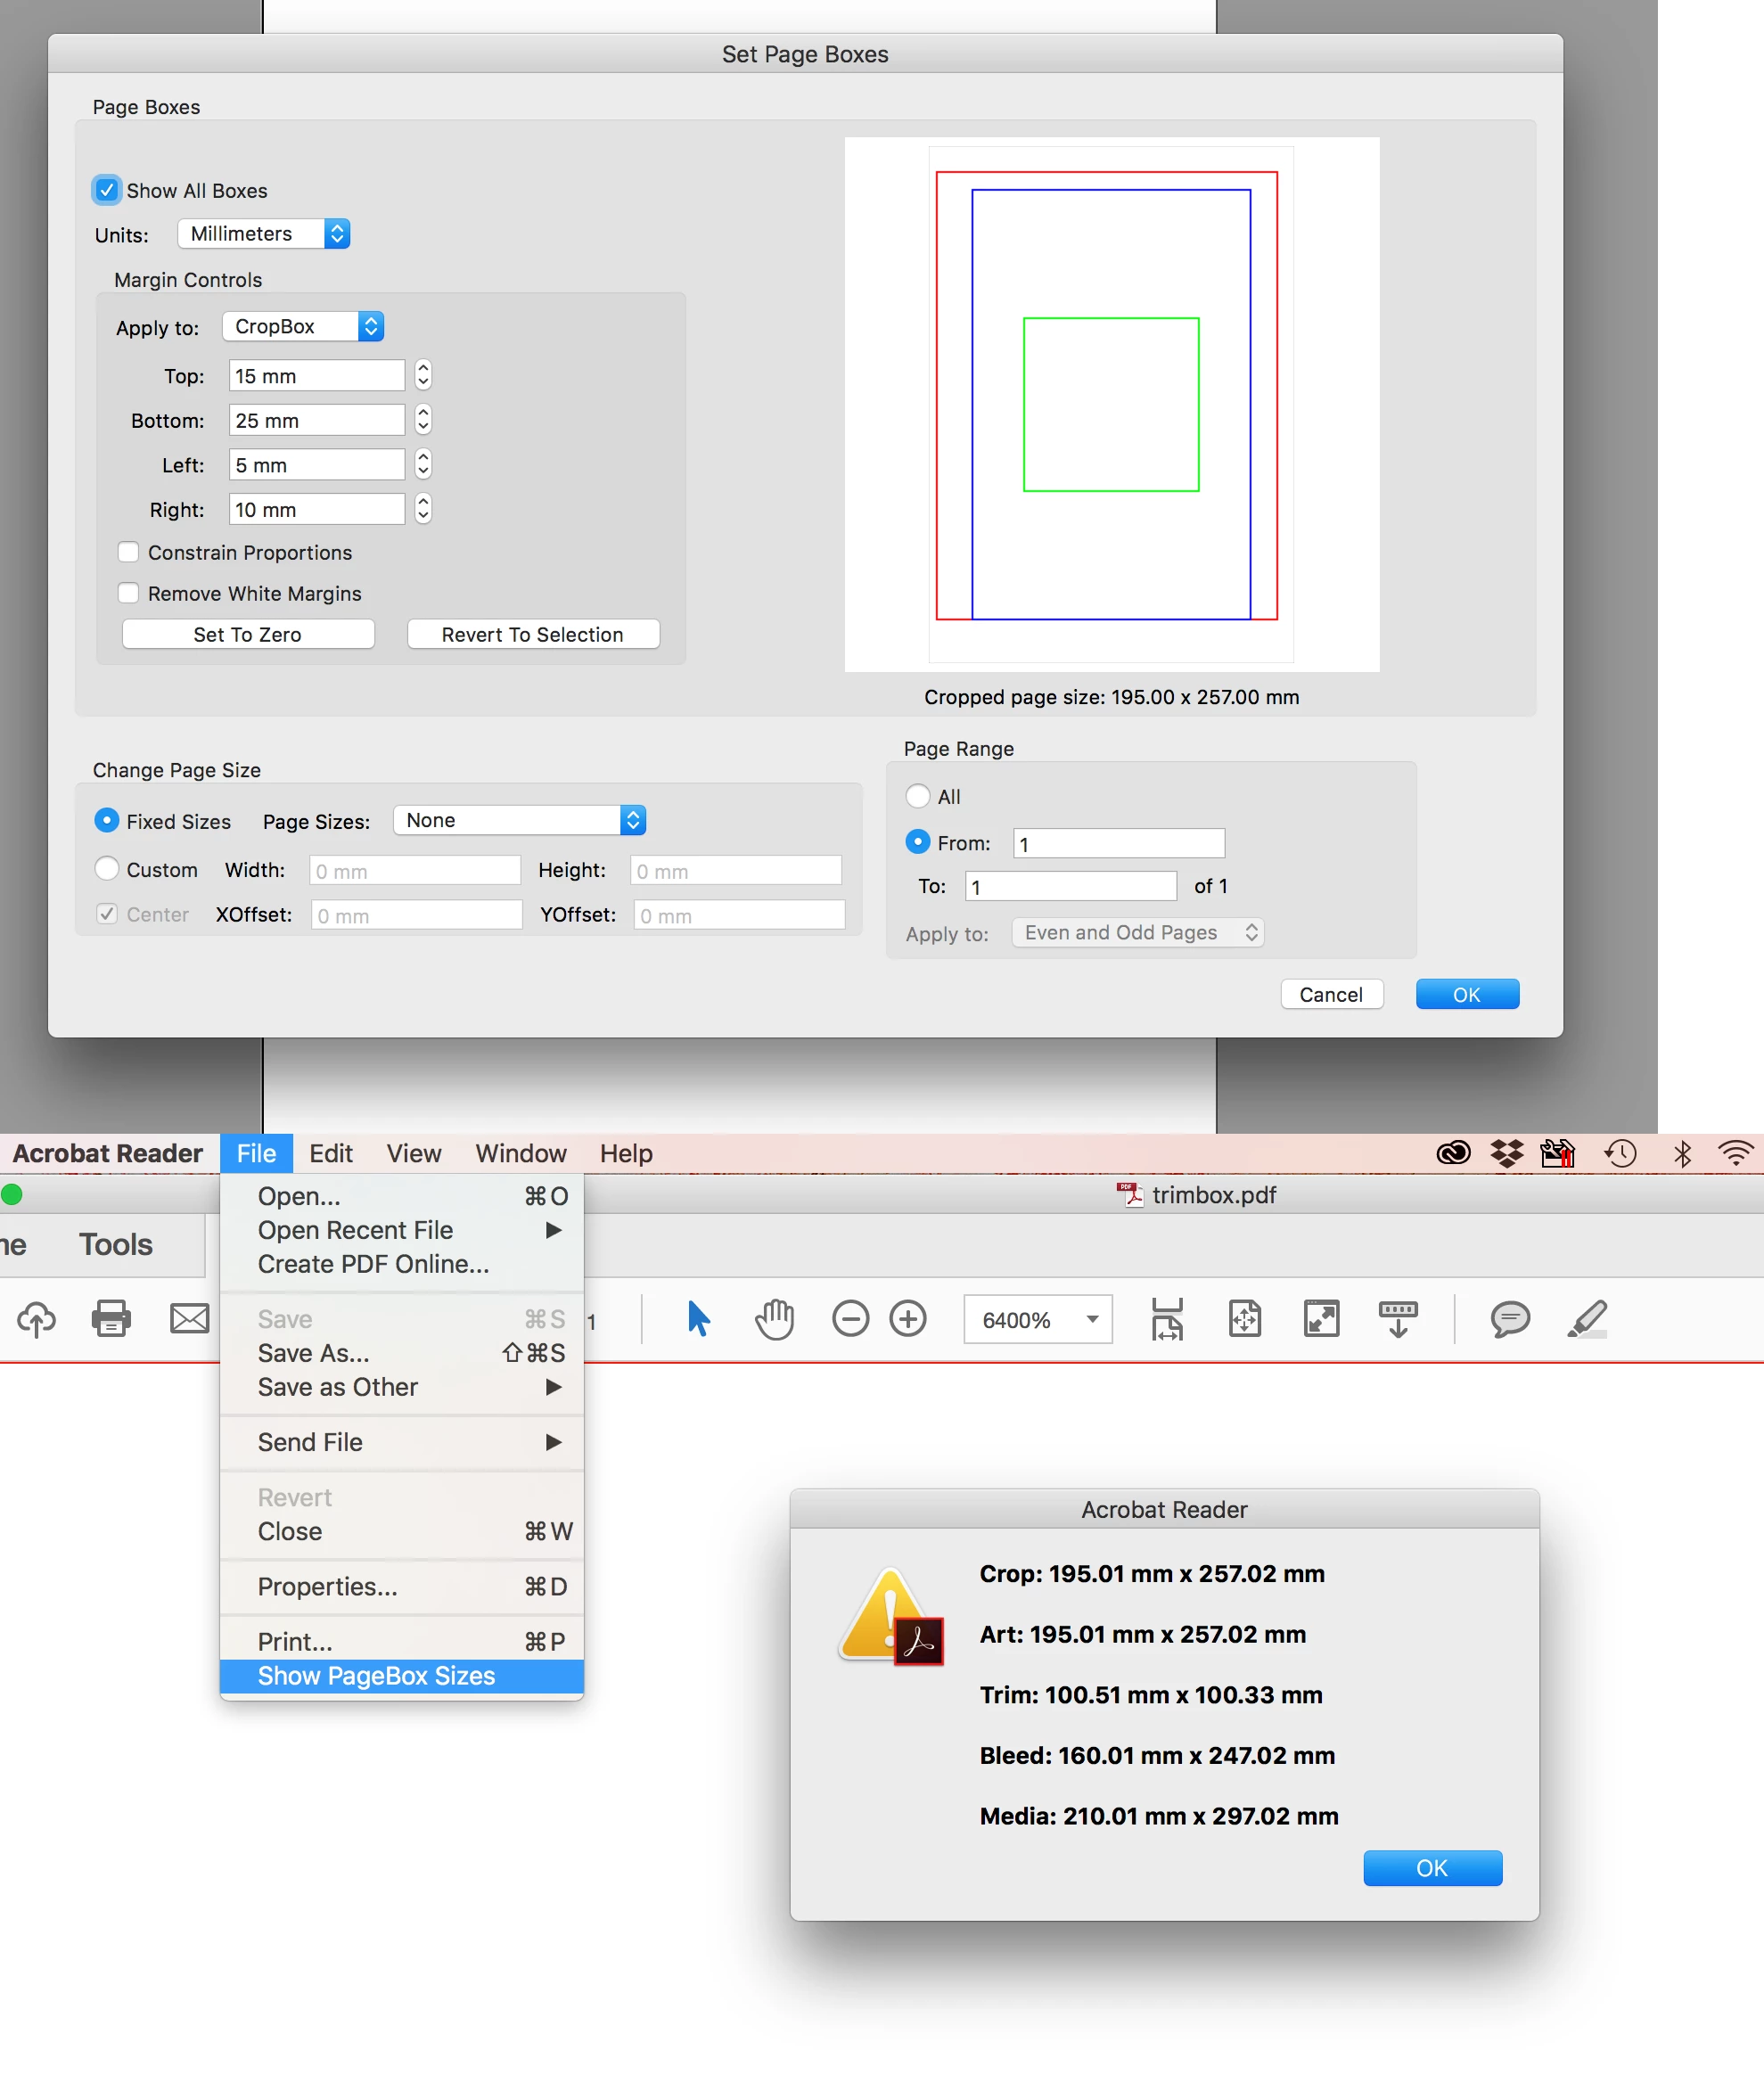Click the Revert To Selection button
Image resolution: width=1764 pixels, height=2083 pixels.
532,634
